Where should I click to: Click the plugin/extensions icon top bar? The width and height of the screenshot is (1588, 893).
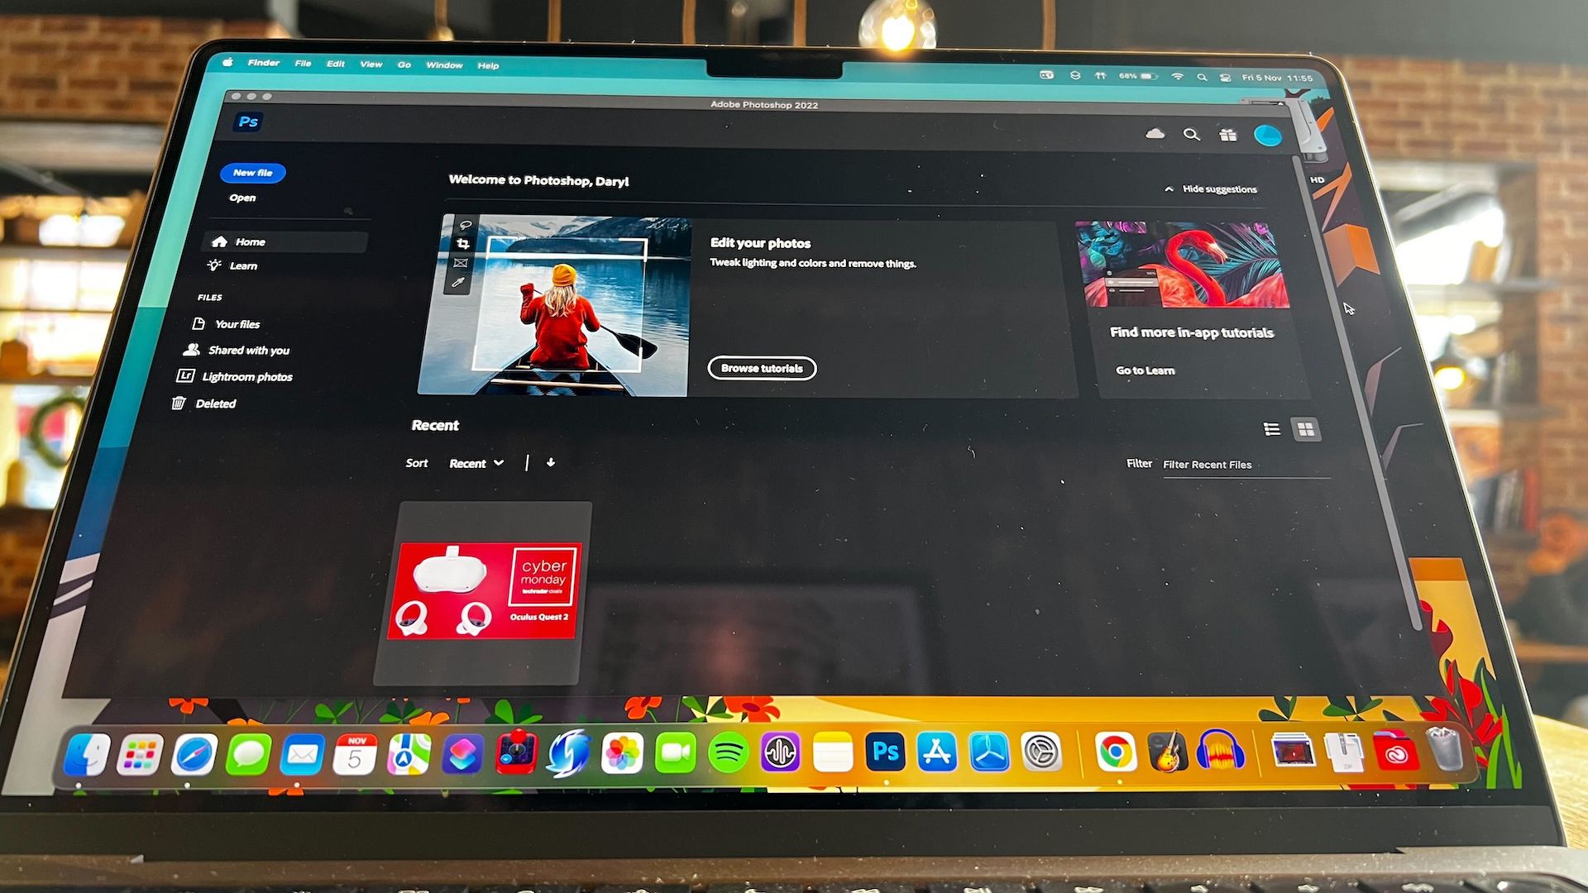pyautogui.click(x=1228, y=133)
